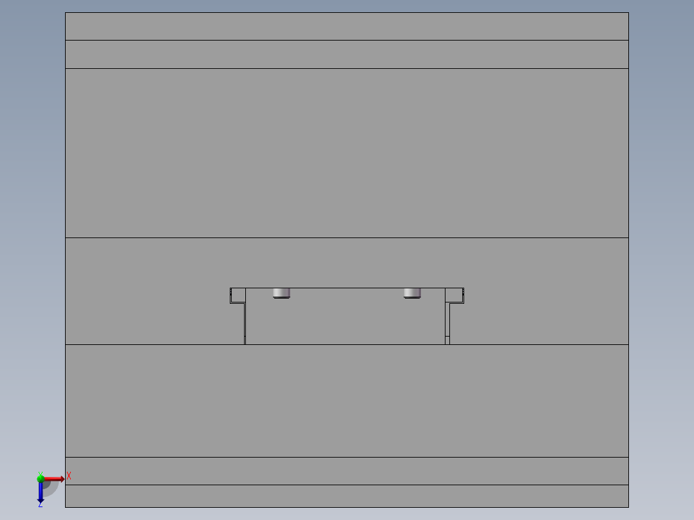Select the left cylindrical pin in the cavity
Screen dimensions: 694x520
(x=281, y=293)
